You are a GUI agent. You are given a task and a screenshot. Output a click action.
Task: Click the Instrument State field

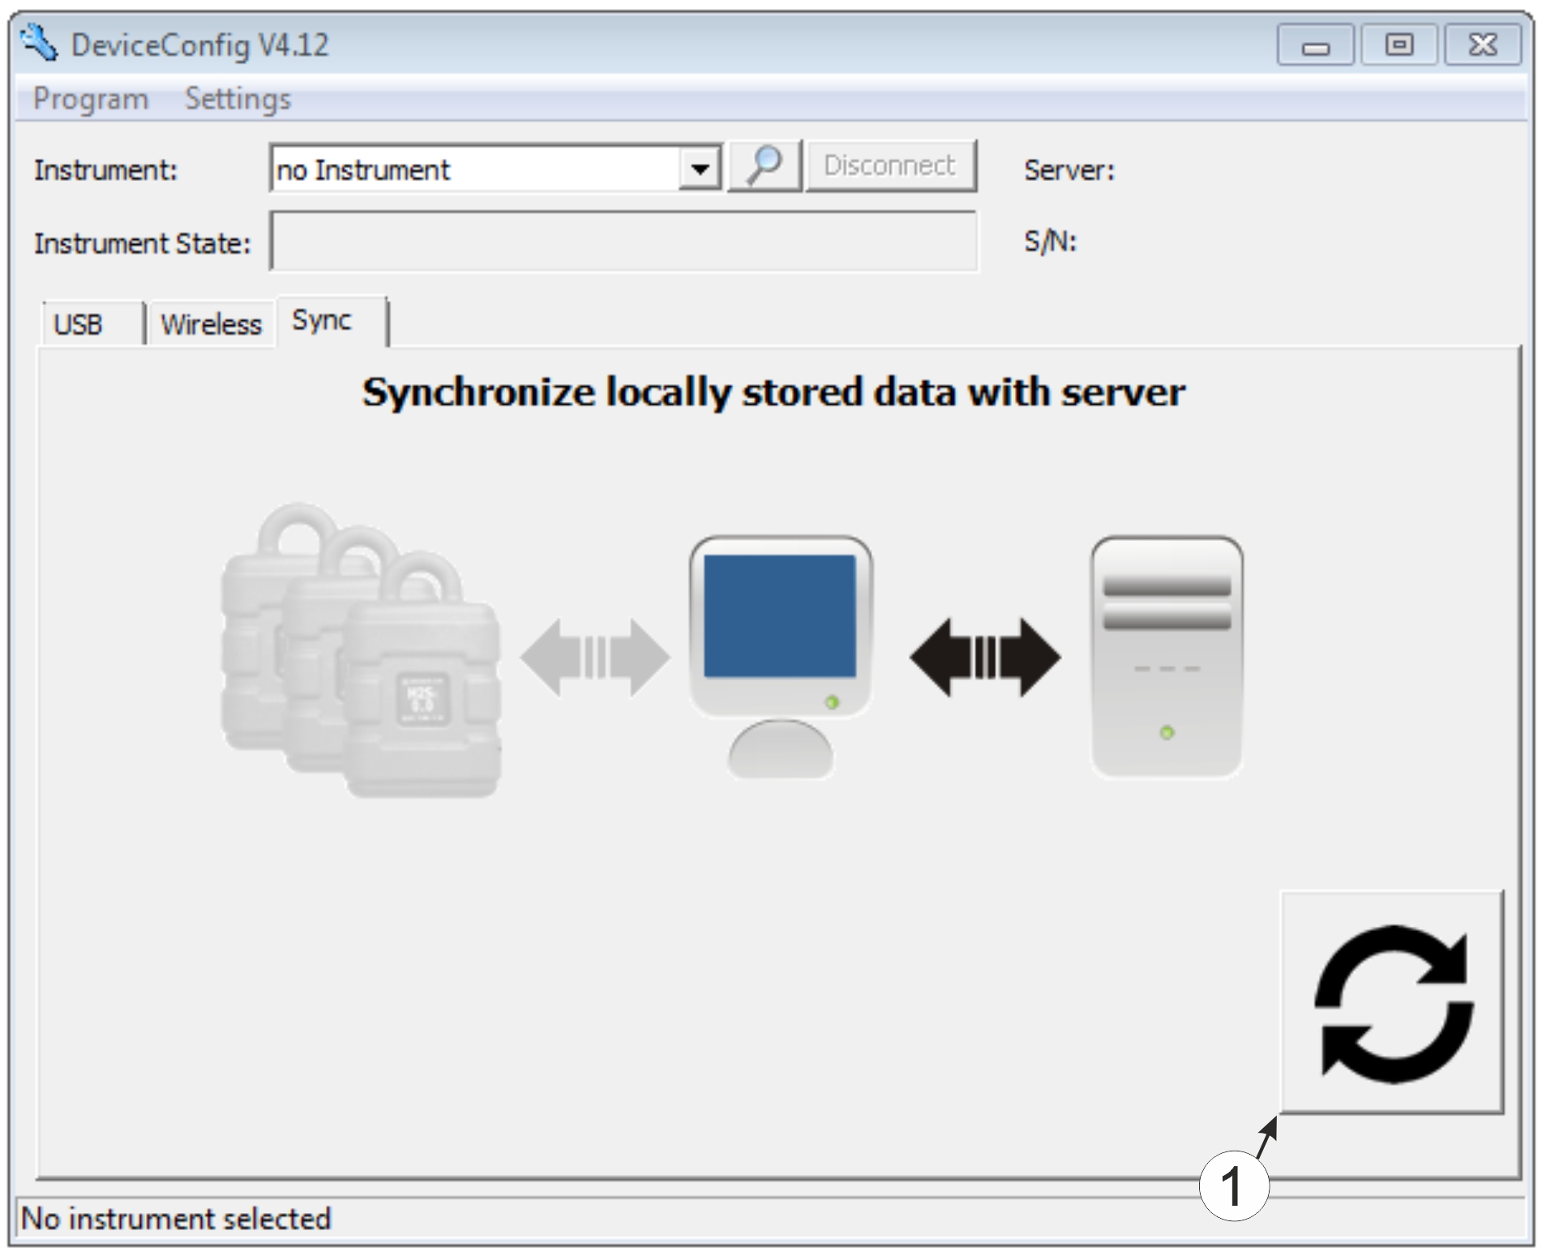point(623,242)
